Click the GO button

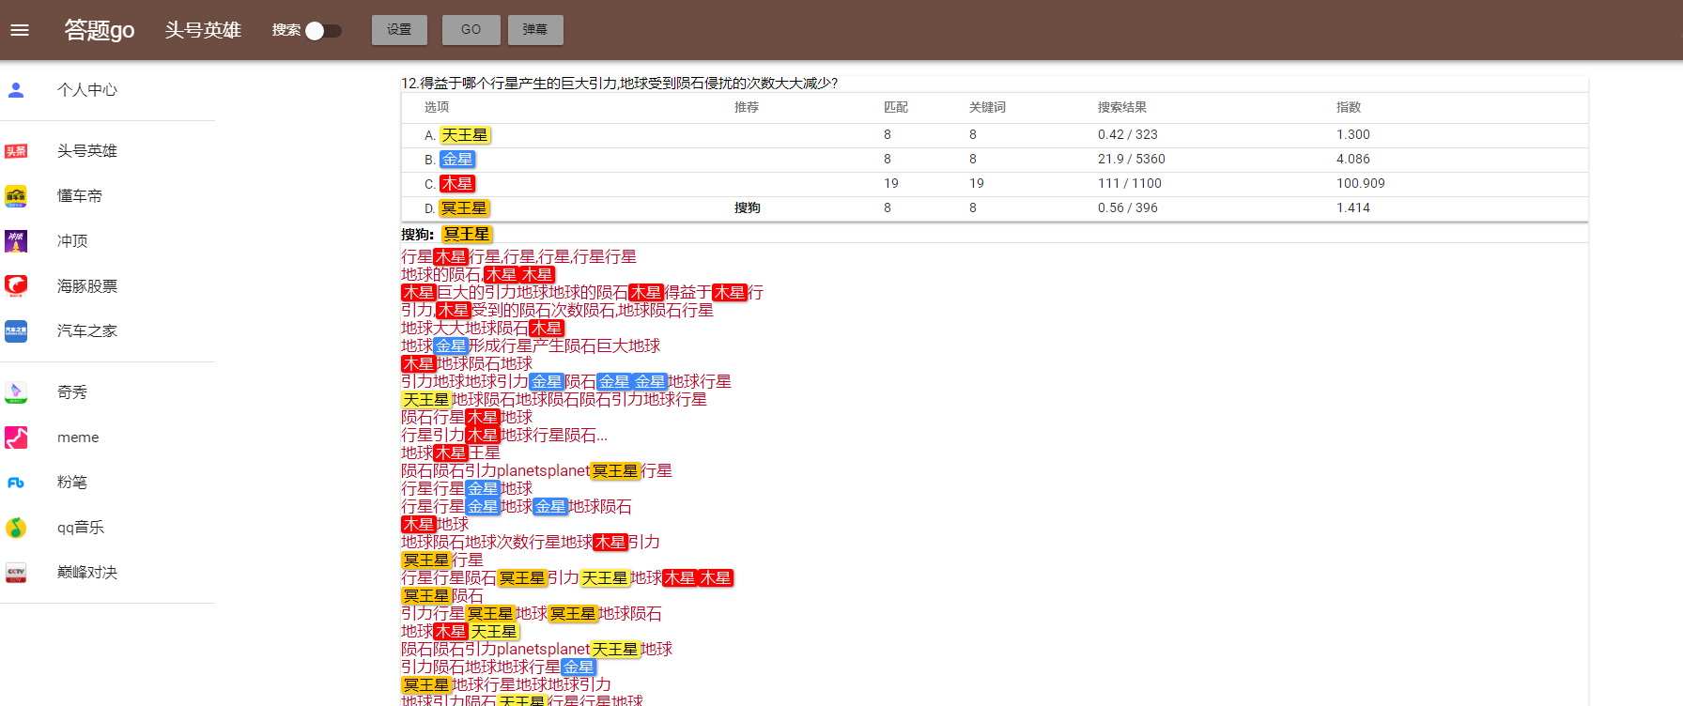tap(471, 30)
